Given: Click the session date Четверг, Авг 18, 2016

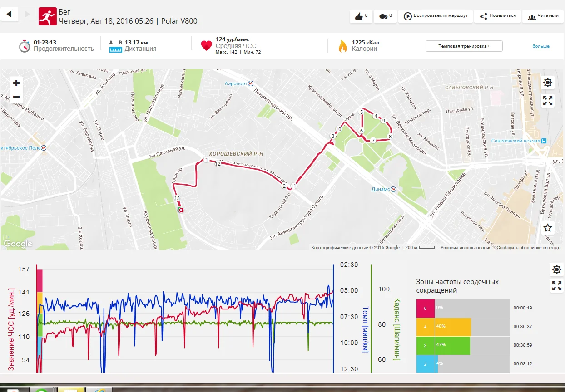Looking at the screenshot, I should 106,21.
